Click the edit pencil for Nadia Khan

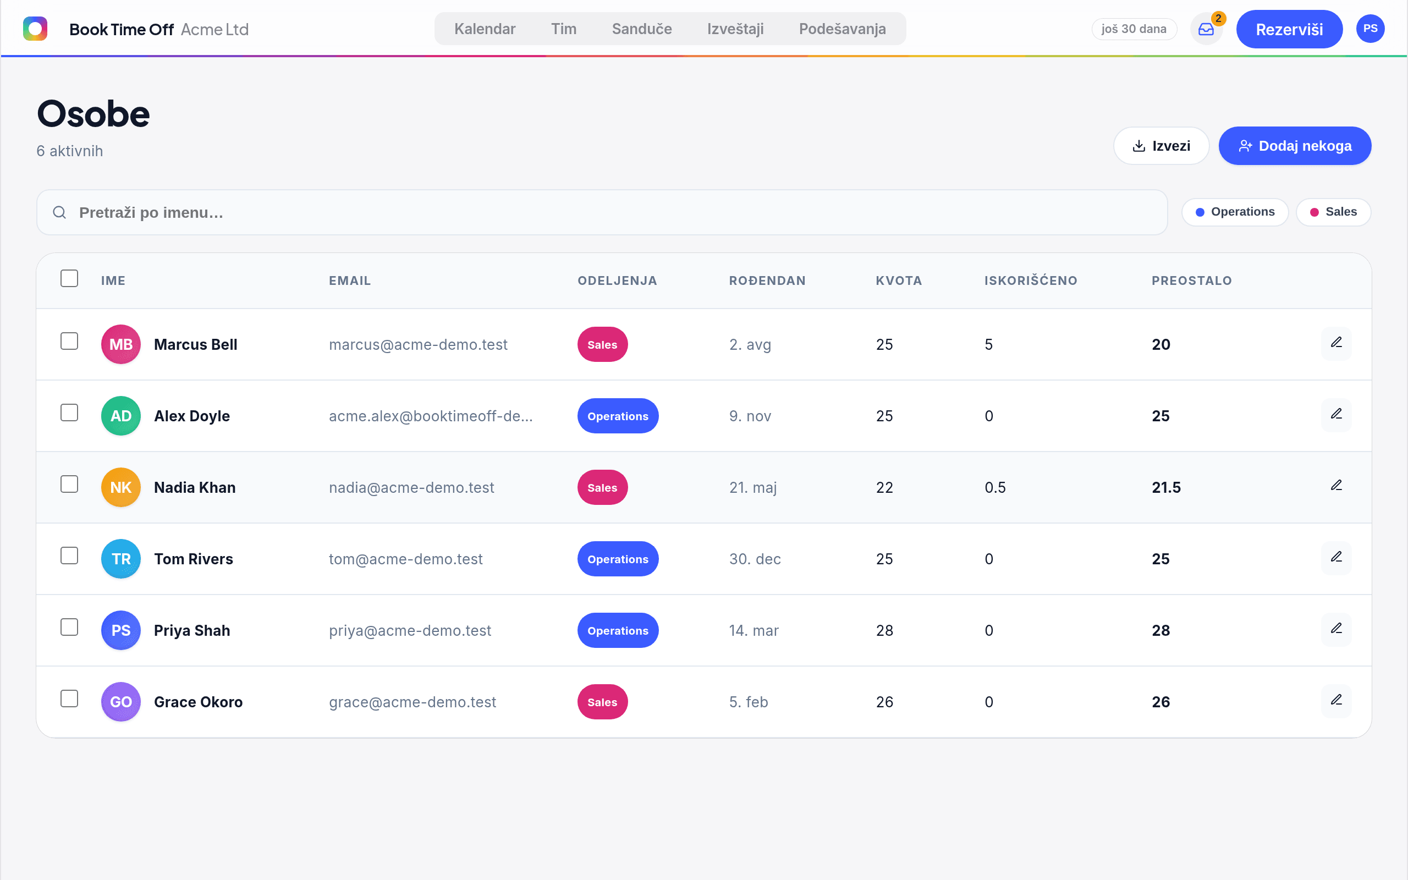[1336, 487]
